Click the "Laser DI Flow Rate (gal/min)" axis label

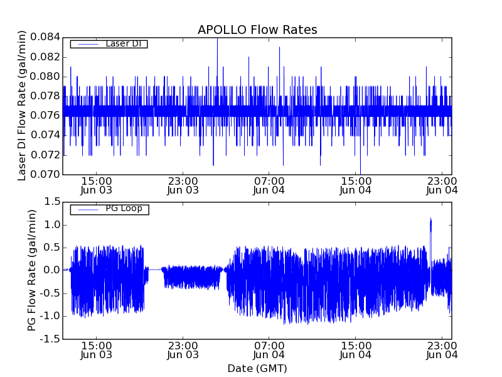pyautogui.click(x=22, y=105)
